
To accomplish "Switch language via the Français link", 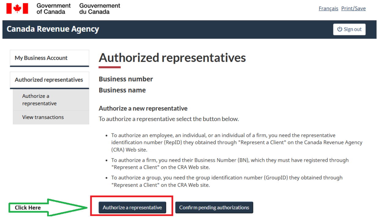I will (328, 9).
